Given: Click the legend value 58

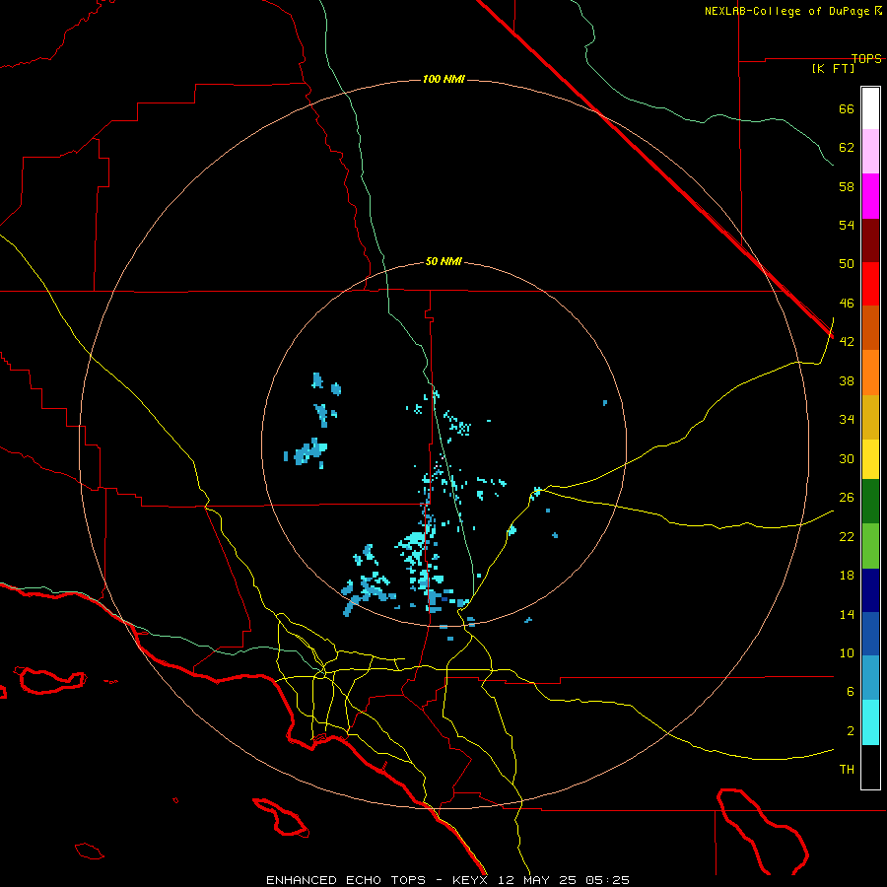Looking at the screenshot, I should click(847, 186).
